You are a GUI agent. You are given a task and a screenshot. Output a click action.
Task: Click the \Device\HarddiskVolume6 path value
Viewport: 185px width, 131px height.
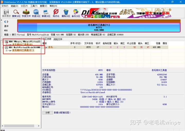(x=92, y=92)
